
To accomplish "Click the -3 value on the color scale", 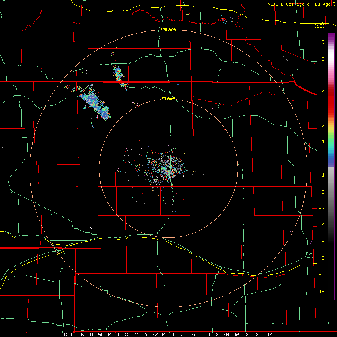I will (x=322, y=209).
